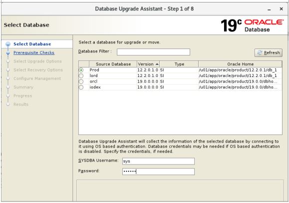The height and width of the screenshot is (203, 289).
Task: Click the iodex row Oracle Home path
Action: (x=238, y=87)
